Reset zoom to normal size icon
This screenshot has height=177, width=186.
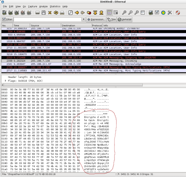[137, 13]
